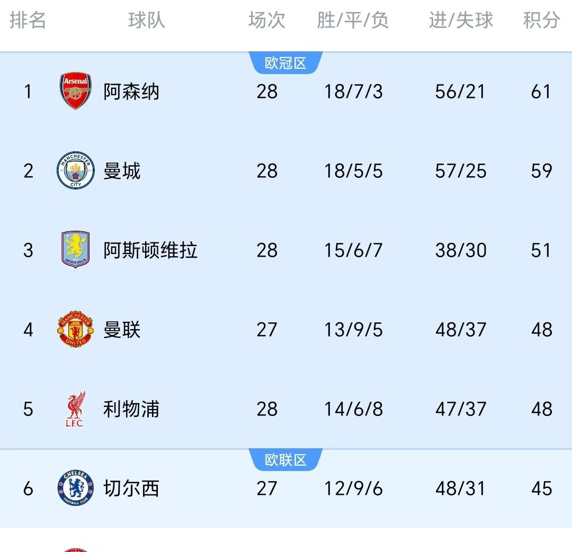Click the 进/失球 column header
572x552 pixels.
point(461,20)
